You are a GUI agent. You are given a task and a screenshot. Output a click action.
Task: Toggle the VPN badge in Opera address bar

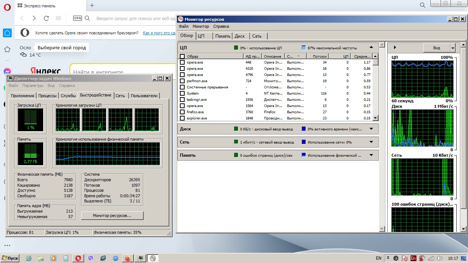click(78, 18)
